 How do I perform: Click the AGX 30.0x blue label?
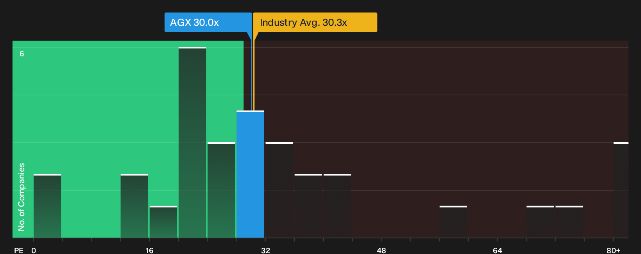[x=208, y=22]
